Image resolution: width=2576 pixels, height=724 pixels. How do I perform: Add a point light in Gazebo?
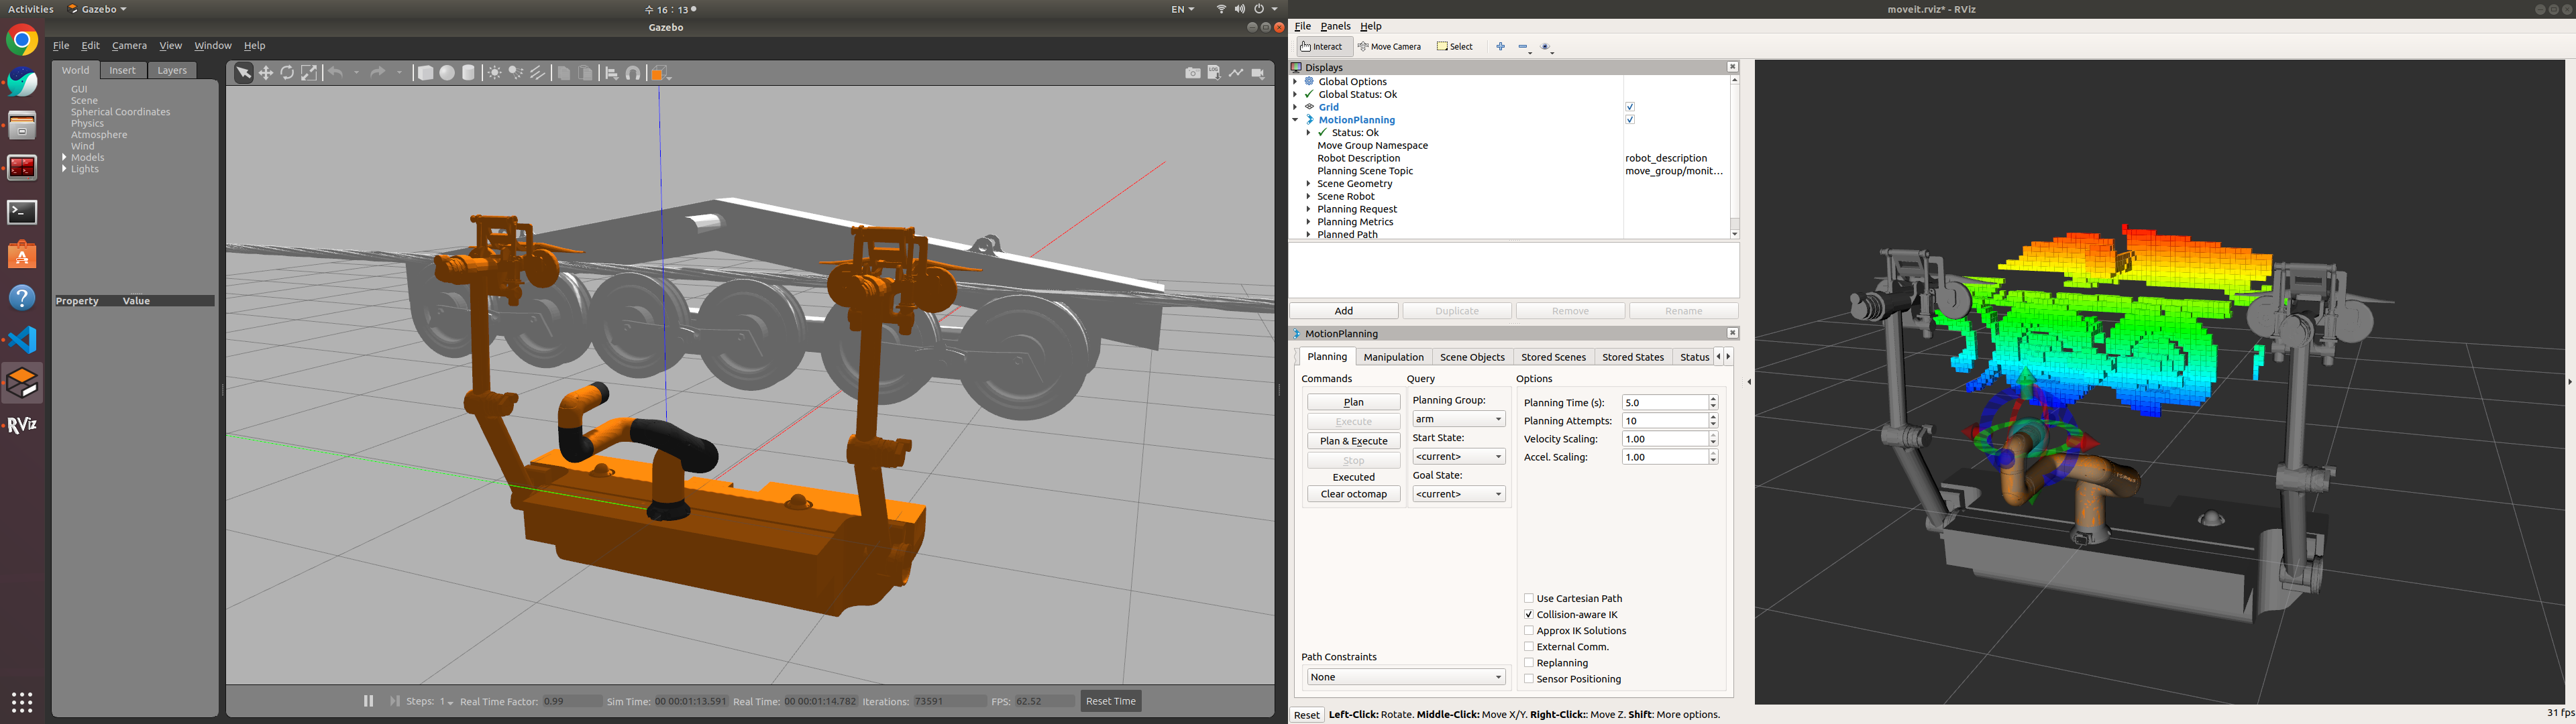(x=494, y=73)
